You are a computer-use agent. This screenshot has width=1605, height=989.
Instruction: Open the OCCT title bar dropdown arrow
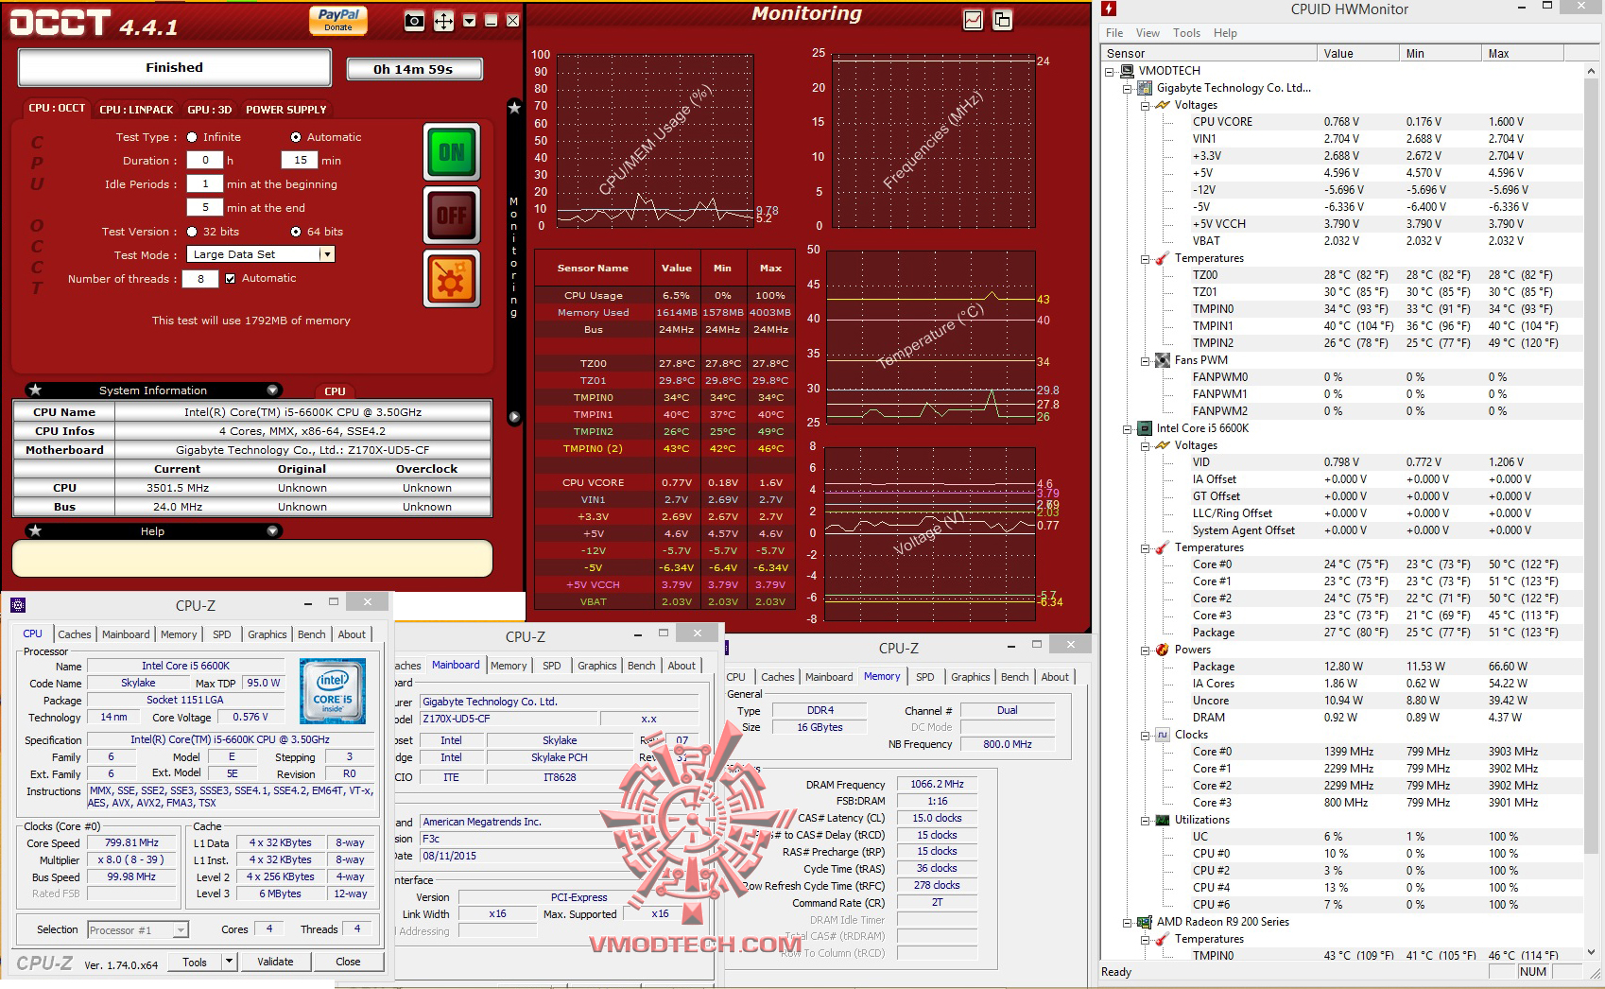pos(469,21)
